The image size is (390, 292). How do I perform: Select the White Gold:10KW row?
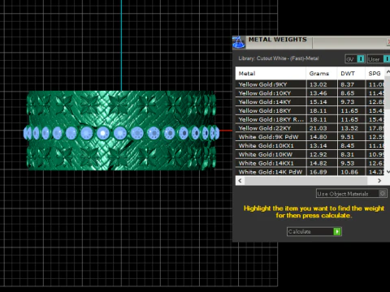point(310,154)
